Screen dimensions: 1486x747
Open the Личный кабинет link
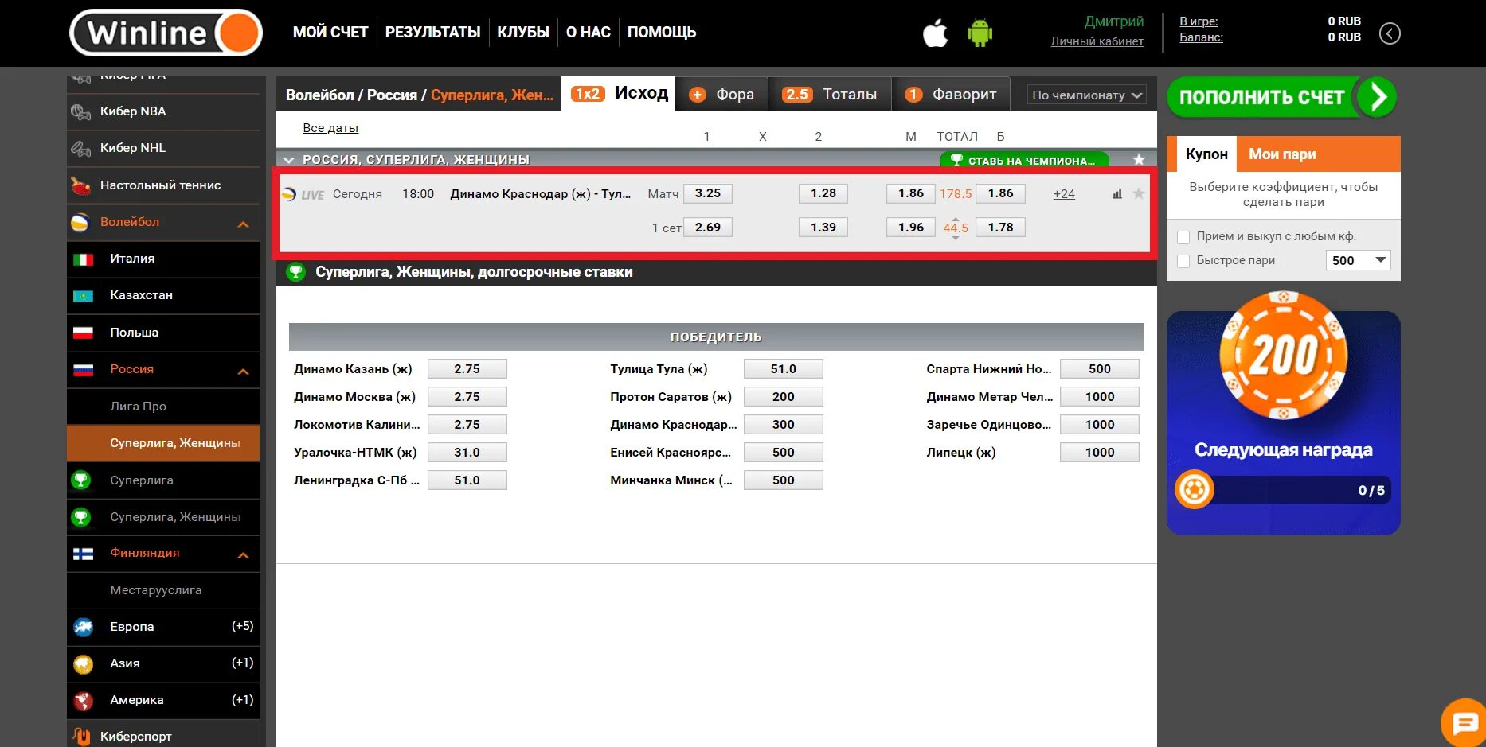[x=1097, y=41]
